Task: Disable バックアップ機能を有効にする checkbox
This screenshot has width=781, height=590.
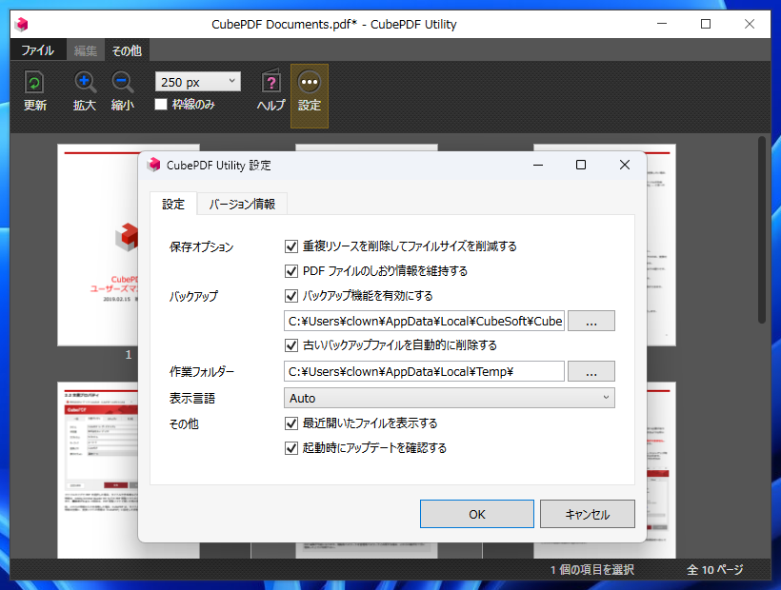Action: (291, 296)
